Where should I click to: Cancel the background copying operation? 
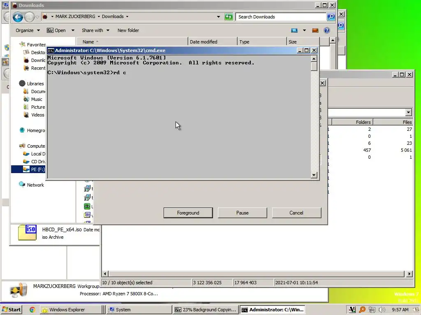pos(296,213)
